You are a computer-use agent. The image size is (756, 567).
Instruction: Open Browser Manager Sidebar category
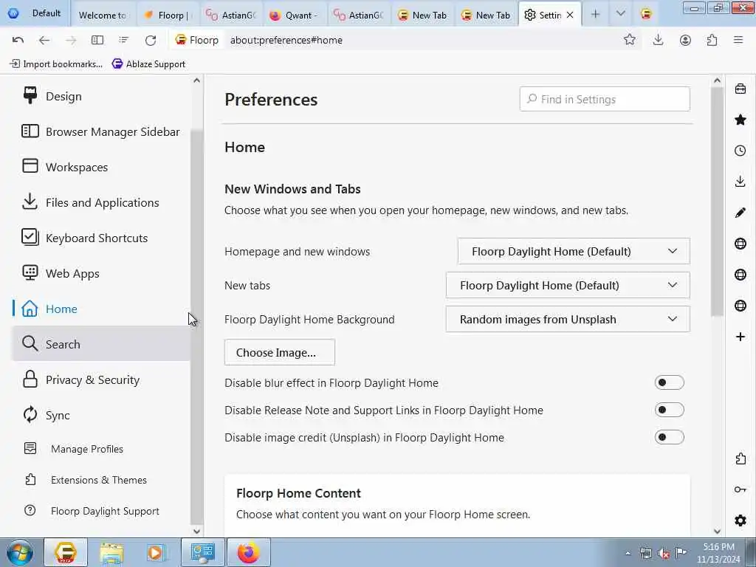(x=101, y=131)
